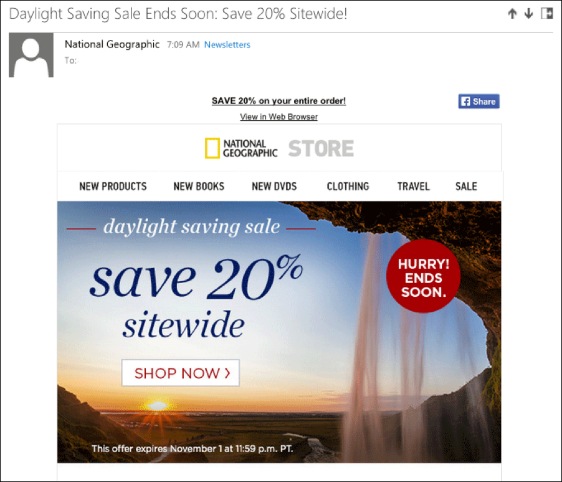Image resolution: width=562 pixels, height=482 pixels.
Task: Click the SHOP NOW button
Action: click(181, 373)
